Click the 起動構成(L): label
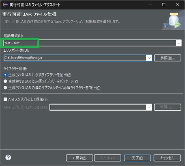Viewport: 185px width, 166px height. click(13, 36)
